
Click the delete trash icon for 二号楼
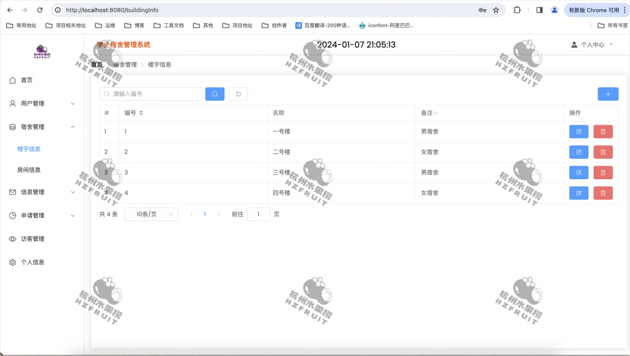[x=602, y=152]
